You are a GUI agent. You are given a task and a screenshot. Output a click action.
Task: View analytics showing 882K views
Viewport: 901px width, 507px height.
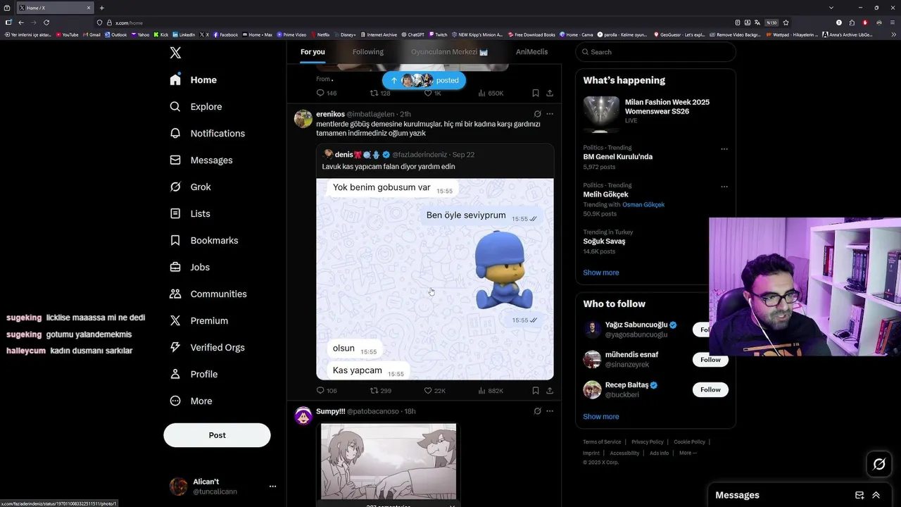point(491,391)
